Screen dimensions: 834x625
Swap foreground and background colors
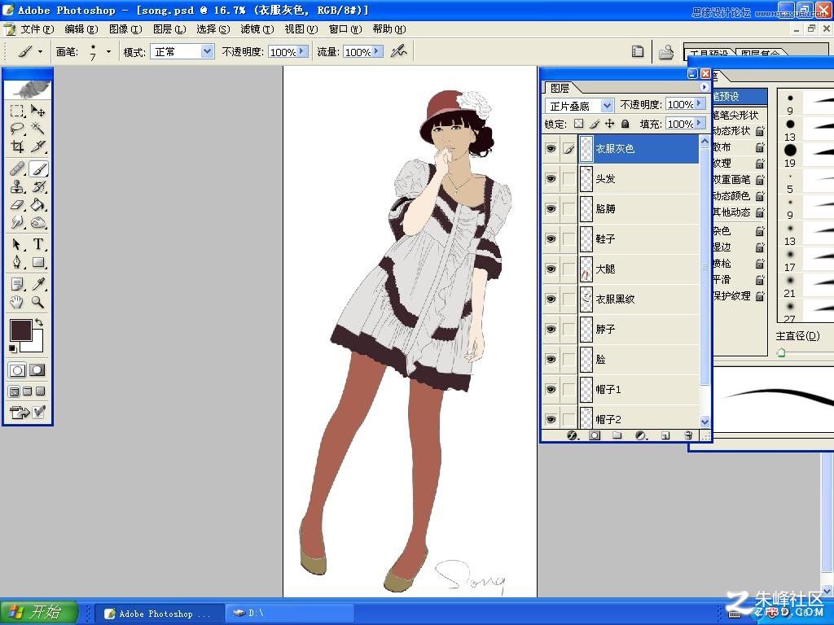pos(39,322)
